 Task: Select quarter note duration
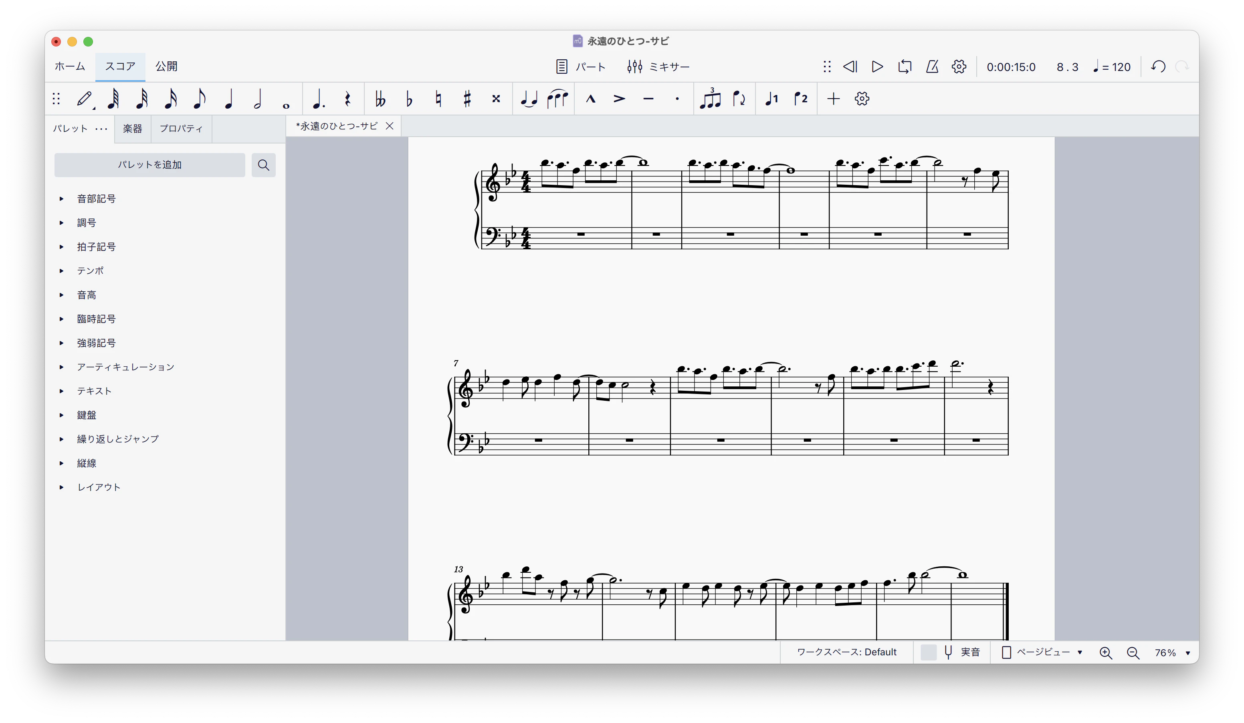pos(228,99)
